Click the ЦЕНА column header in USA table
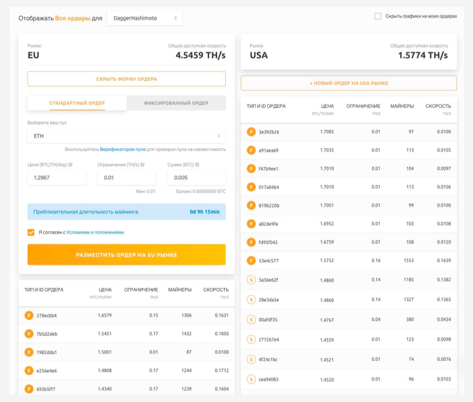Screen dimensions: 473x402 [328, 106]
